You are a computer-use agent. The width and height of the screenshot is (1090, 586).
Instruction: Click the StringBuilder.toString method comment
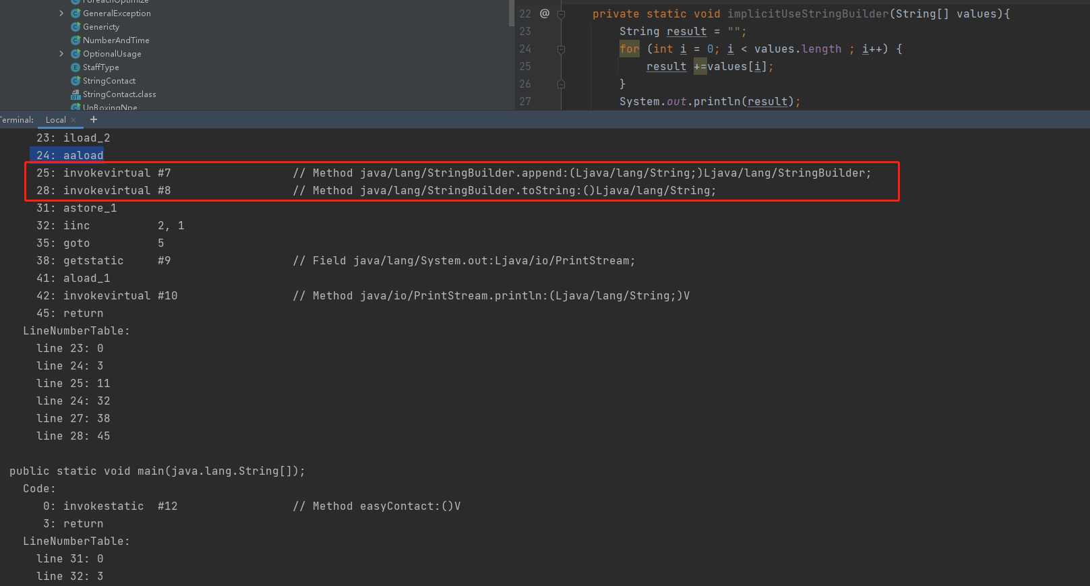point(504,191)
